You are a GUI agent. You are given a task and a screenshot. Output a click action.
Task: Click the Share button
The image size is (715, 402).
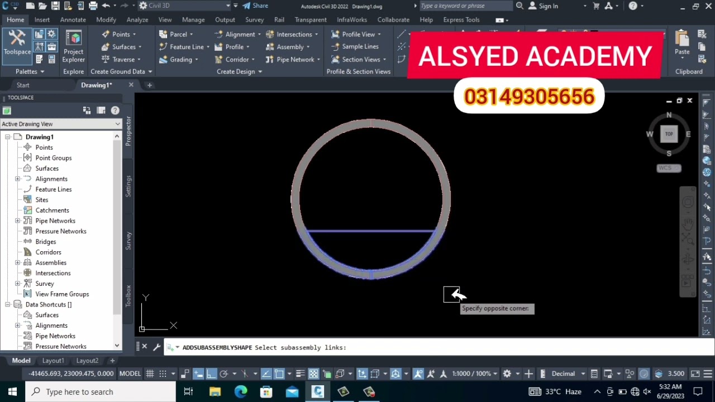pos(255,6)
